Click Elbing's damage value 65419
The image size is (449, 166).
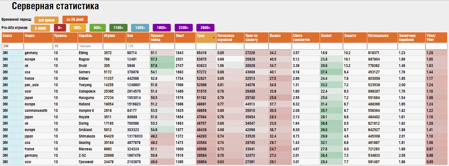coord(202,53)
